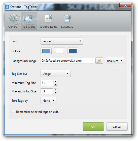Pick the dark blue color swatch

pyautogui.click(x=73, y=51)
